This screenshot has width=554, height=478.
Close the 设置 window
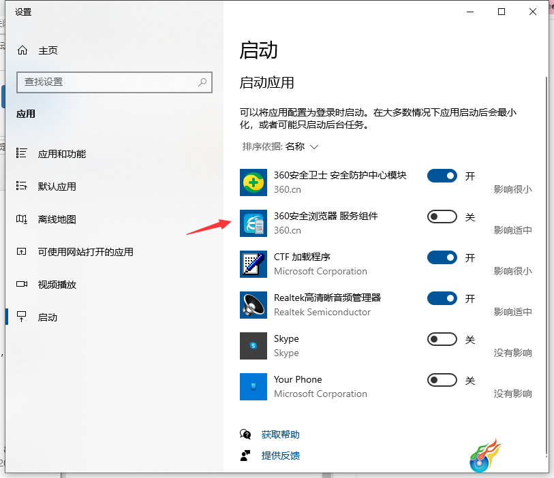(x=533, y=12)
